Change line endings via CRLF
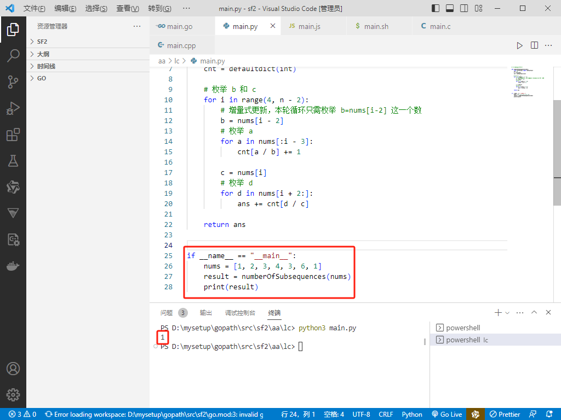This screenshot has width=561, height=420. tap(386, 415)
